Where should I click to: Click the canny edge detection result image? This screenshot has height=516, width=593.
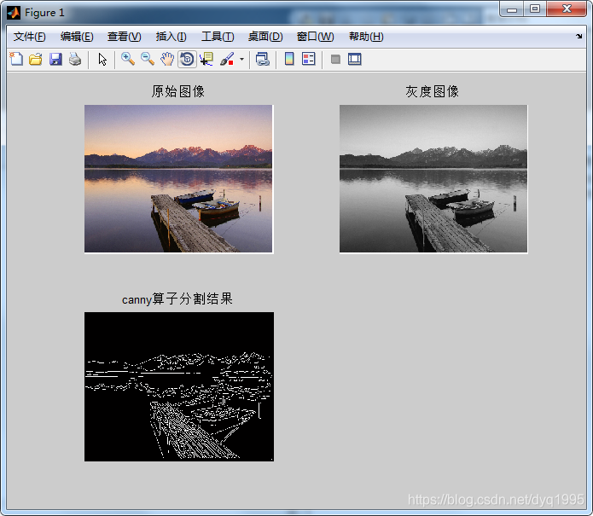(x=179, y=386)
